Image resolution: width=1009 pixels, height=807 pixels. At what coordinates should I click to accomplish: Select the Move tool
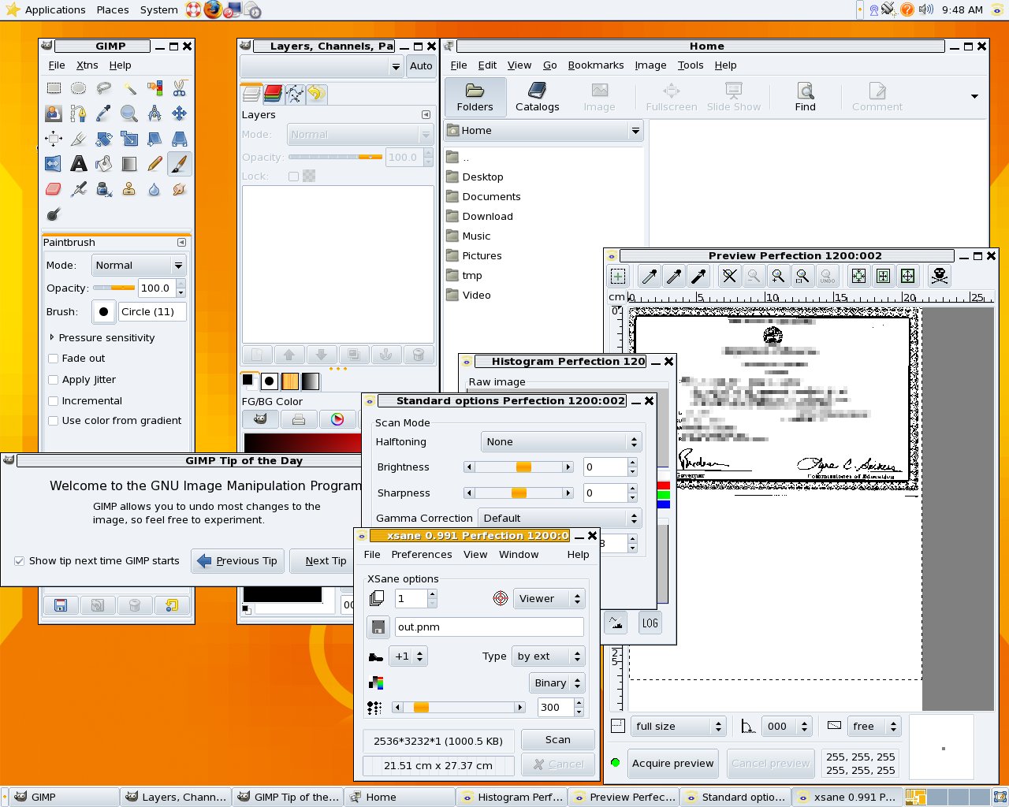tap(180, 113)
